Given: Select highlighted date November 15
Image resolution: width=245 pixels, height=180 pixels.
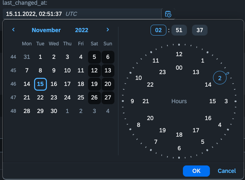Looking at the screenshot, I should pyautogui.click(x=40, y=84).
